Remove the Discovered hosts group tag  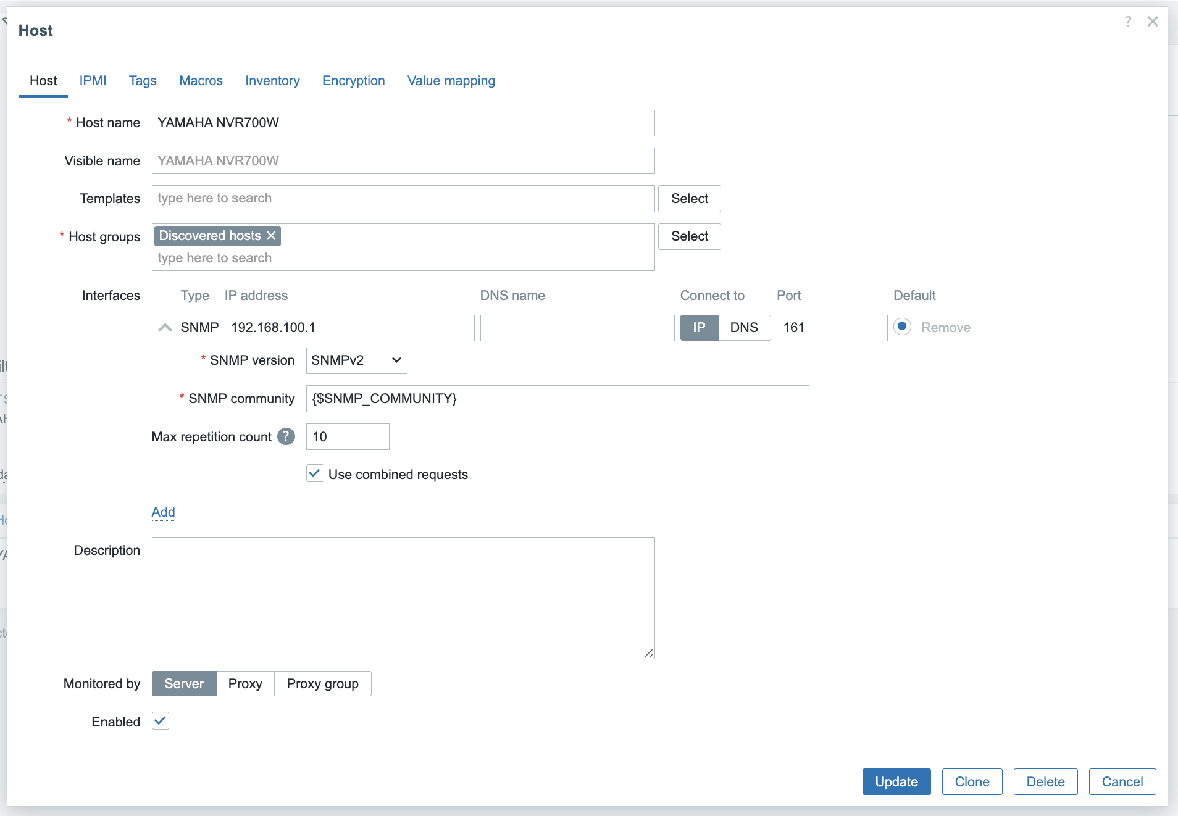pyautogui.click(x=270, y=235)
